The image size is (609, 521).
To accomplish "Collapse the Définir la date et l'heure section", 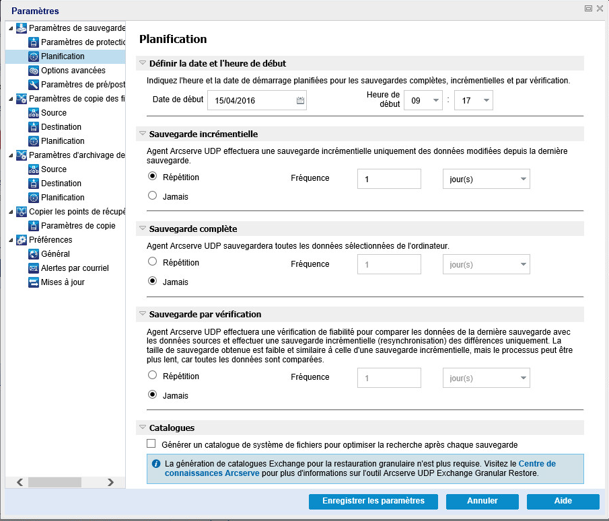I will click(x=143, y=63).
